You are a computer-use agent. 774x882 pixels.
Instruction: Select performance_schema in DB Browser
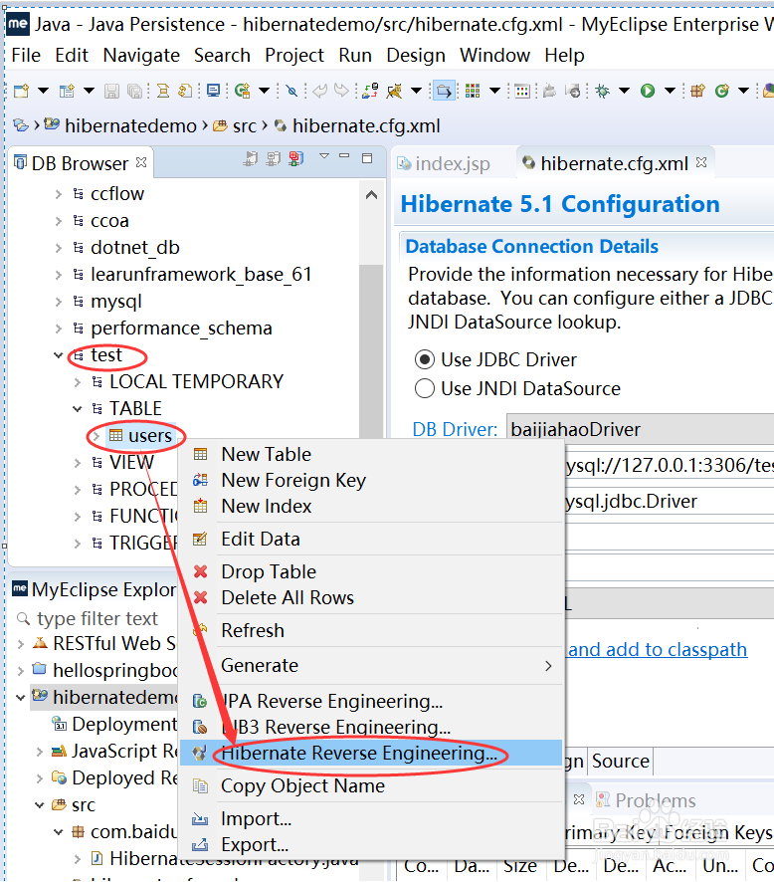pyautogui.click(x=181, y=328)
